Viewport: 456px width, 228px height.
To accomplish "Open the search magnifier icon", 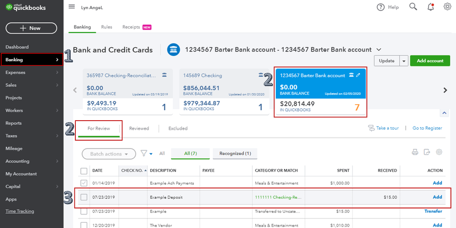I will [x=413, y=7].
